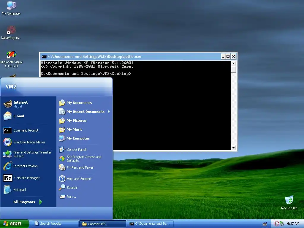Switch to Search Results taskbar window
Image resolution: width=304 pixels, height=228 pixels.
pyautogui.click(x=55, y=224)
